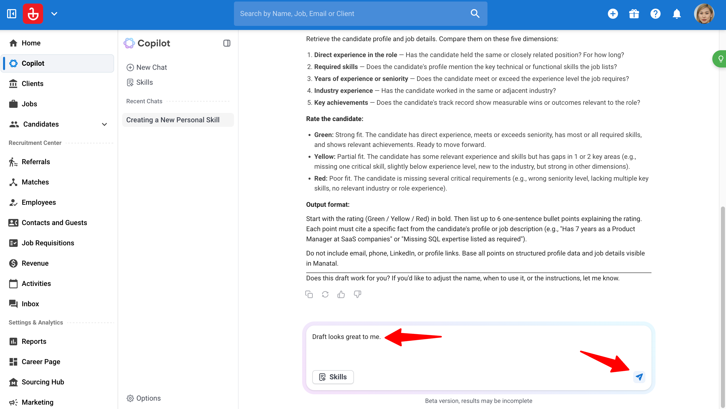Open Revenue in sidebar

(58, 263)
